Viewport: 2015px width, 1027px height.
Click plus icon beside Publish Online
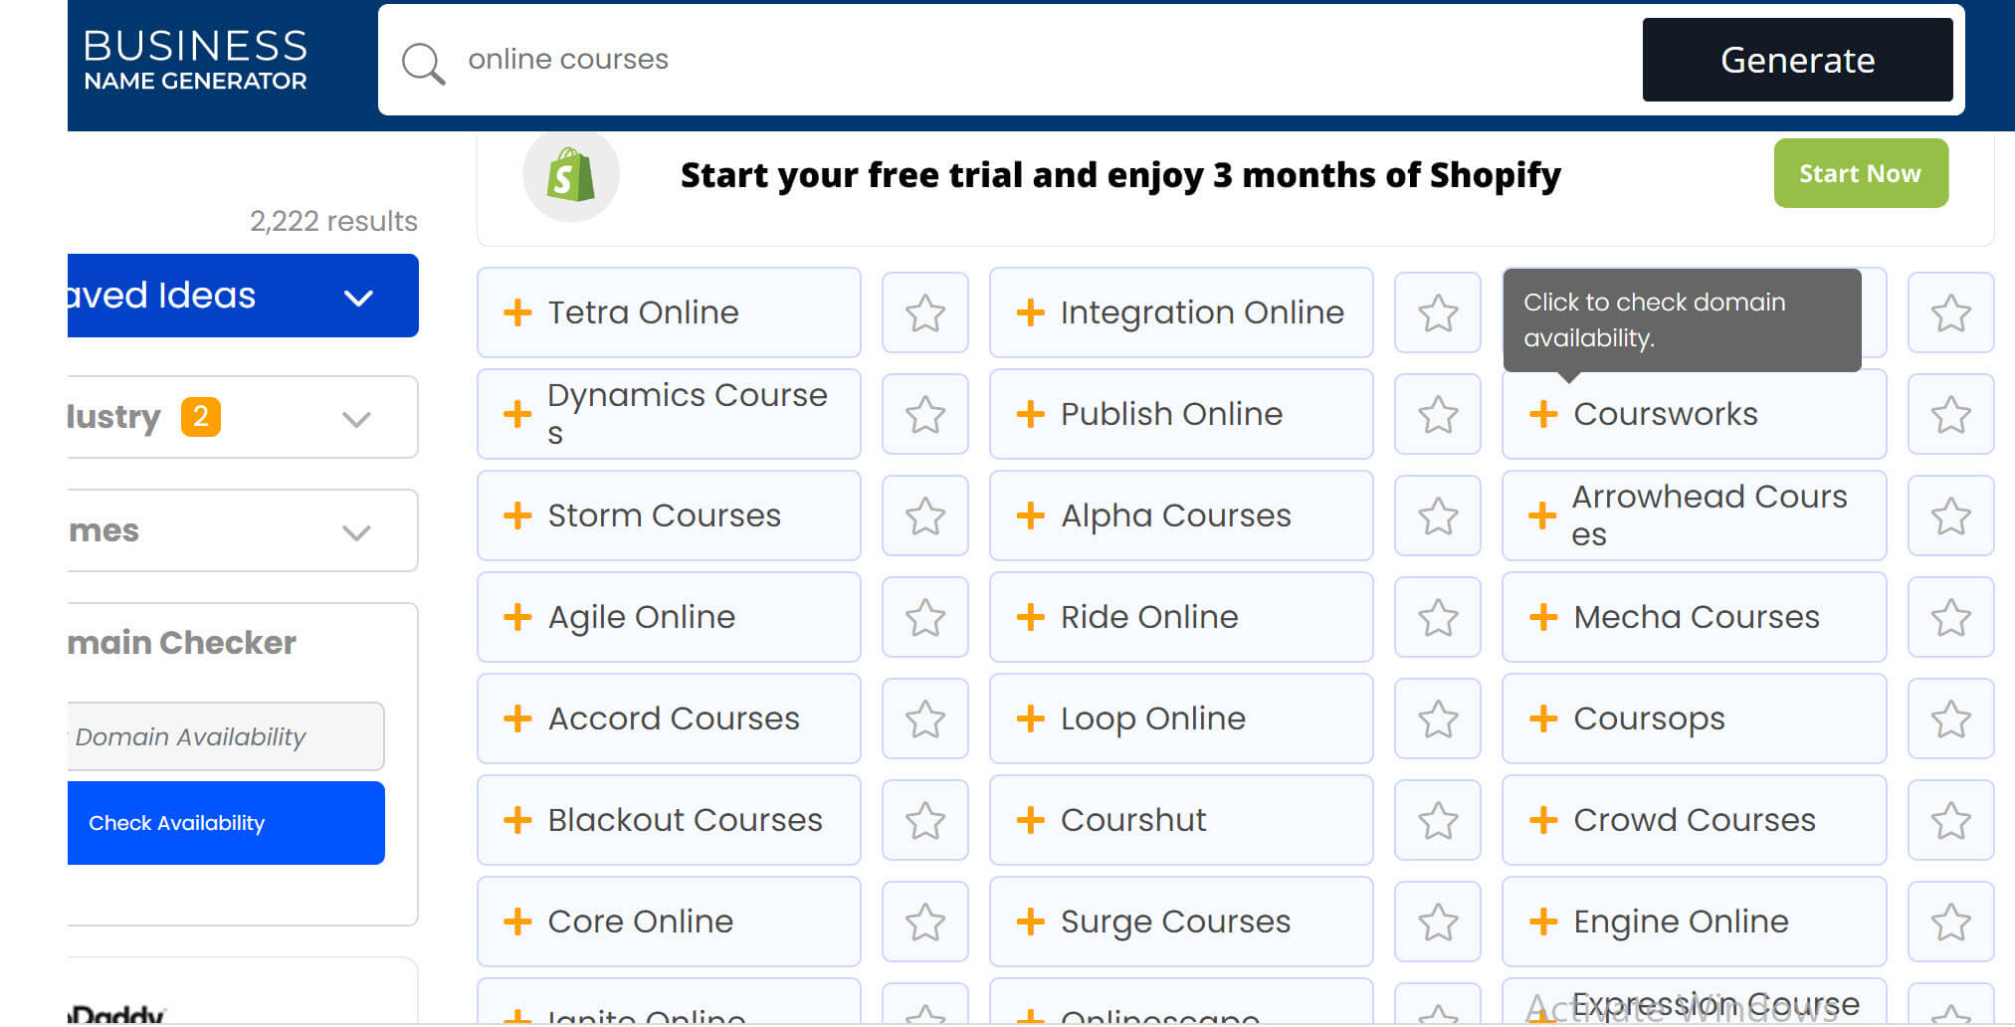click(1030, 414)
